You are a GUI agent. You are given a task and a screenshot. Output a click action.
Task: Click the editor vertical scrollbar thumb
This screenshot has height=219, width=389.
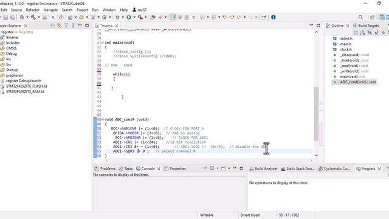pos(316,114)
